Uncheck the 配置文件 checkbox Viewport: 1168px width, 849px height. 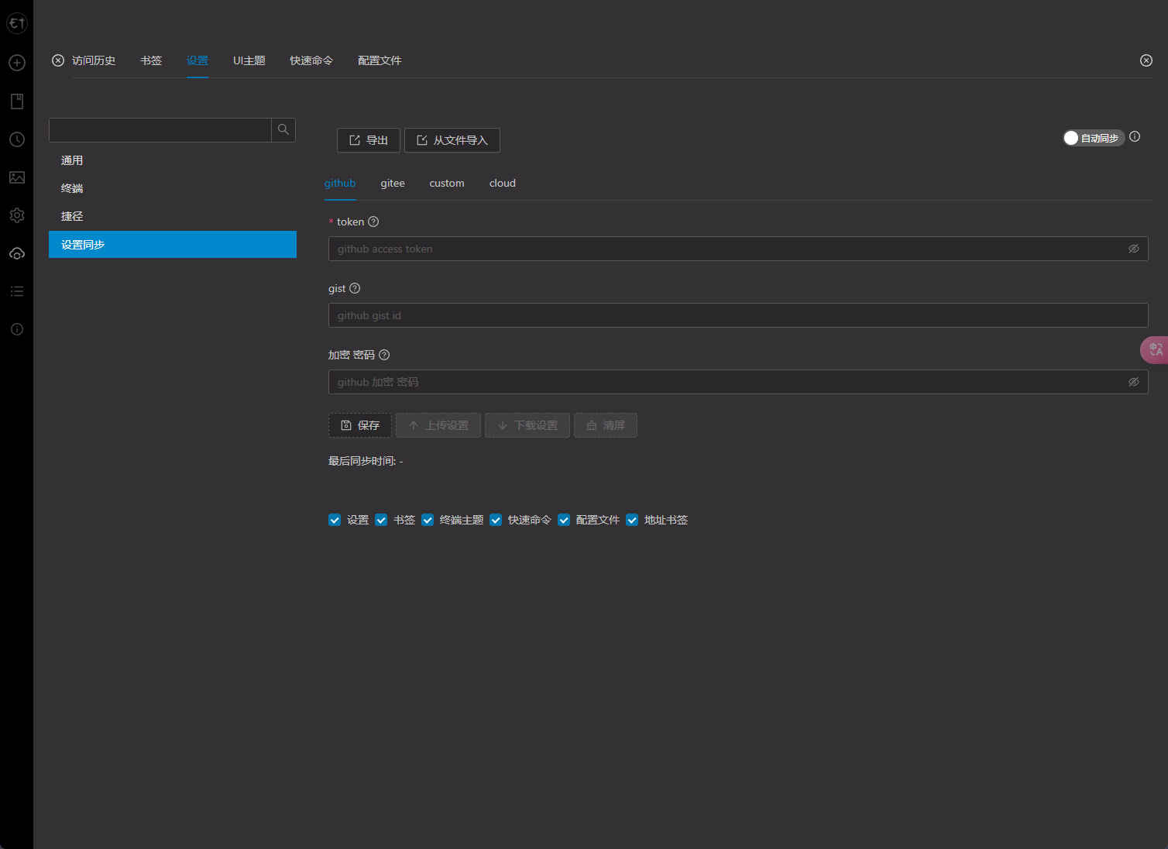564,520
